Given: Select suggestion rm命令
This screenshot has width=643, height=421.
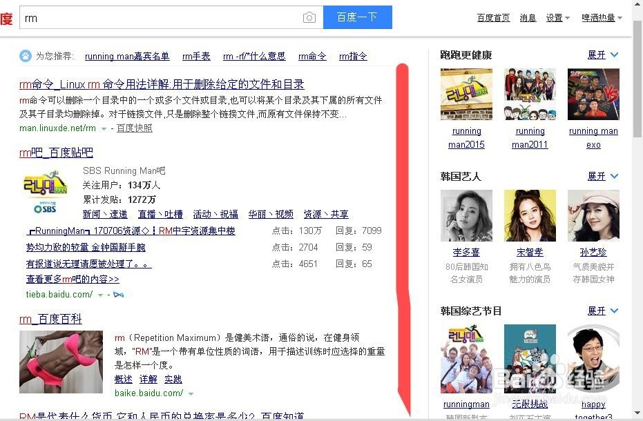Looking at the screenshot, I should 312,56.
